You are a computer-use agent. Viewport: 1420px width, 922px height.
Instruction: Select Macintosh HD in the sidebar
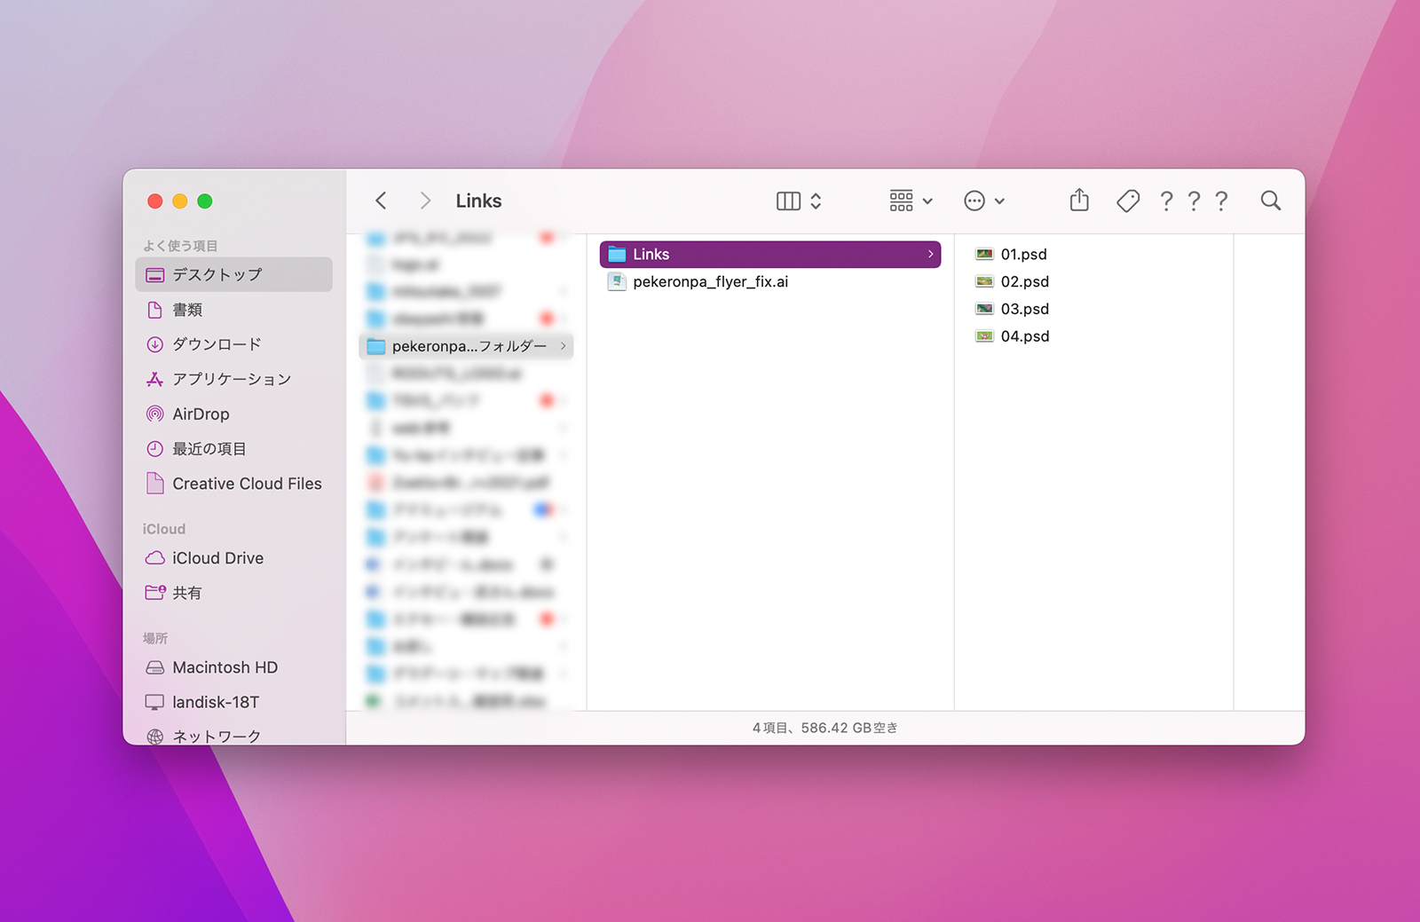click(225, 667)
